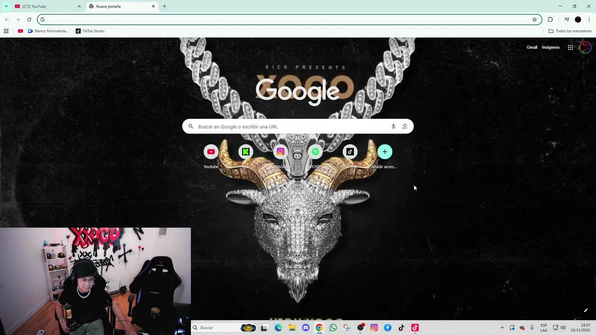The width and height of the screenshot is (596, 335).
Task: Open the red TikTok taskbar icon
Action: pyautogui.click(x=415, y=328)
